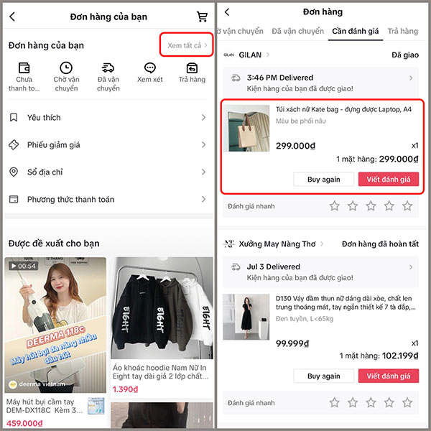
Task: Select the Đã vận chuyển truck icon
Action: (108, 68)
